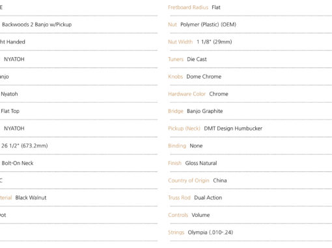
Task: Select the DMT Design Humbucker text
Action: click(233, 129)
